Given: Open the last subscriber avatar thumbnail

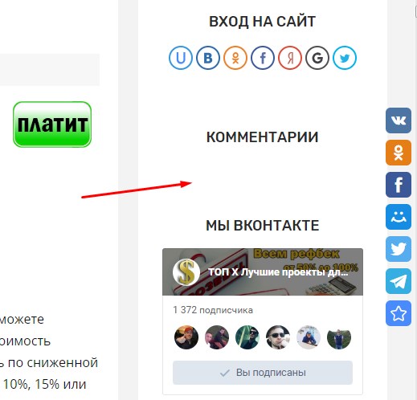Looking at the screenshot, I should tap(339, 337).
